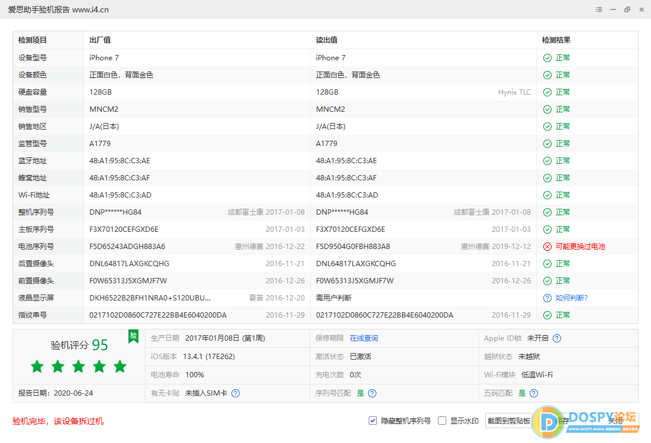Select factory value MNCM2

104,109
